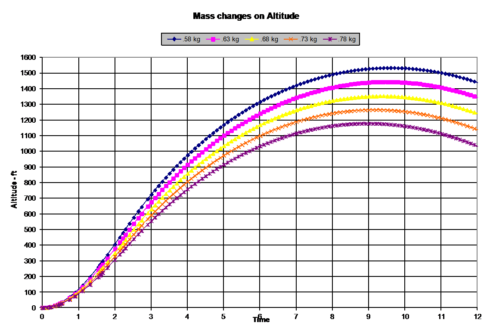Click the x-axis label 2
The height and width of the screenshot is (335, 490).
click(x=115, y=316)
